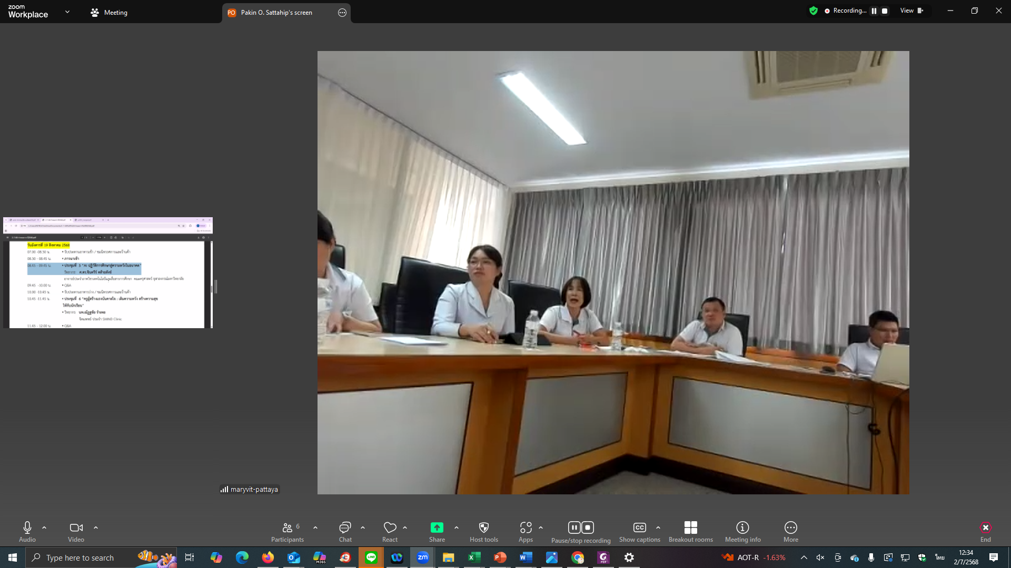
Task: Expand audio options arrow next to Audio
Action: [44, 528]
